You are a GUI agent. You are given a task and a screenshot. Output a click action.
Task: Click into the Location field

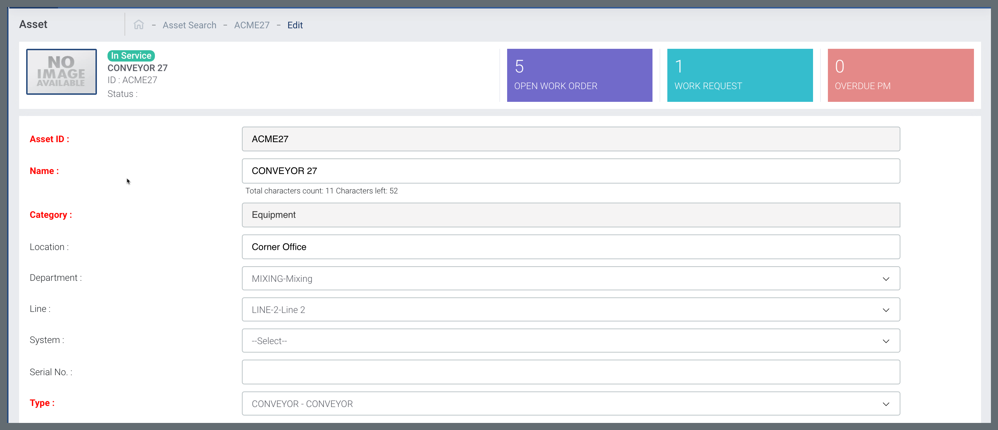(x=570, y=247)
